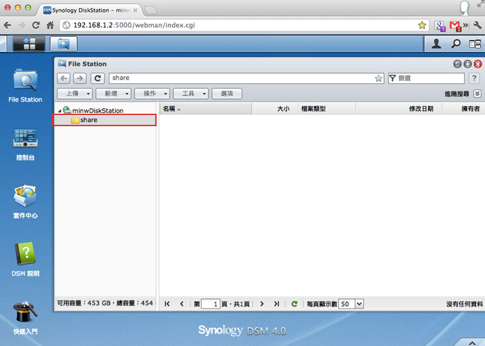Collapse the minwDiskStation tree node
The height and width of the screenshot is (346, 485).
60,111
